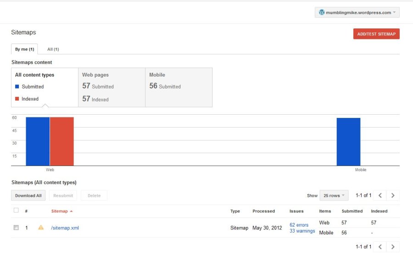Switch to the All (1) tab

tap(53, 49)
